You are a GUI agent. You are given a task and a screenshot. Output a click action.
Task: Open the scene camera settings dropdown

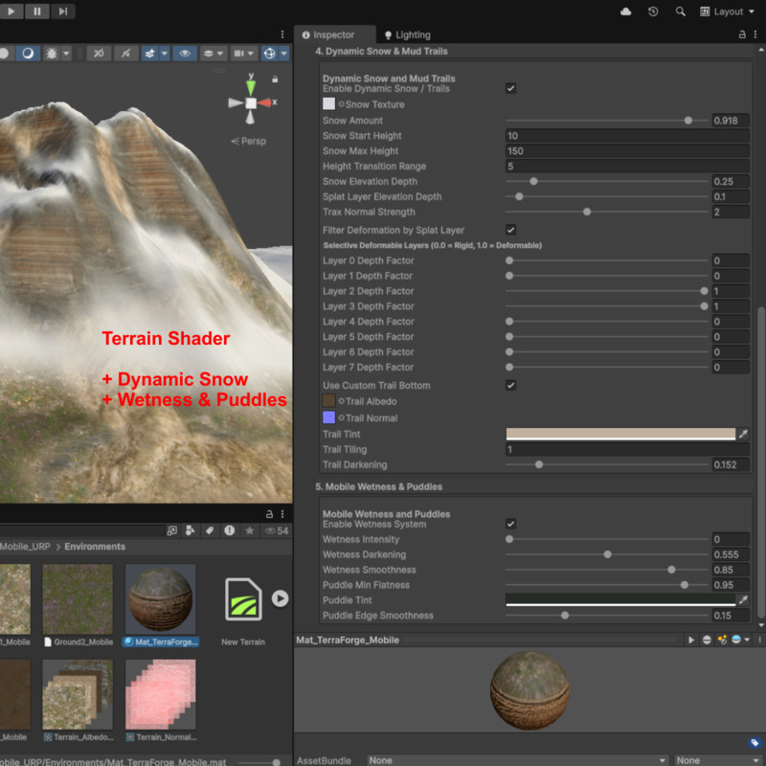point(244,54)
